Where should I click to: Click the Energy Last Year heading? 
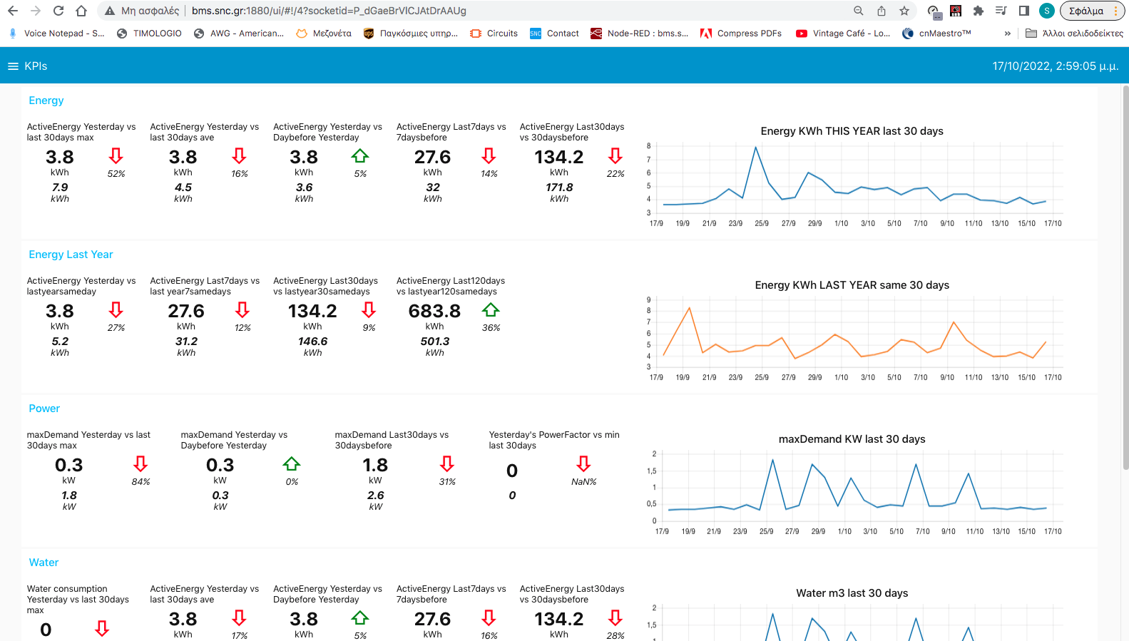point(71,255)
